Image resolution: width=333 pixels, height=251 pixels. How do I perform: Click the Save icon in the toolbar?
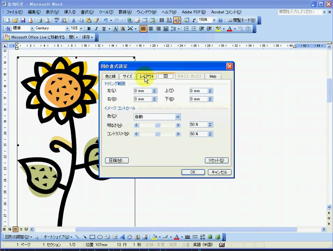(23, 20)
